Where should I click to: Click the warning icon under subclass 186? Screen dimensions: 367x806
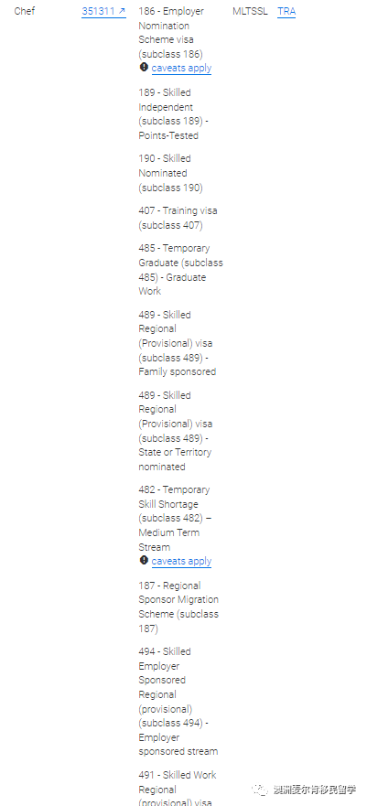pos(144,68)
